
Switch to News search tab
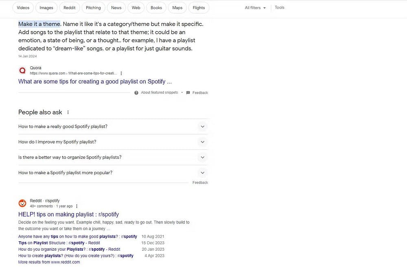116,8
